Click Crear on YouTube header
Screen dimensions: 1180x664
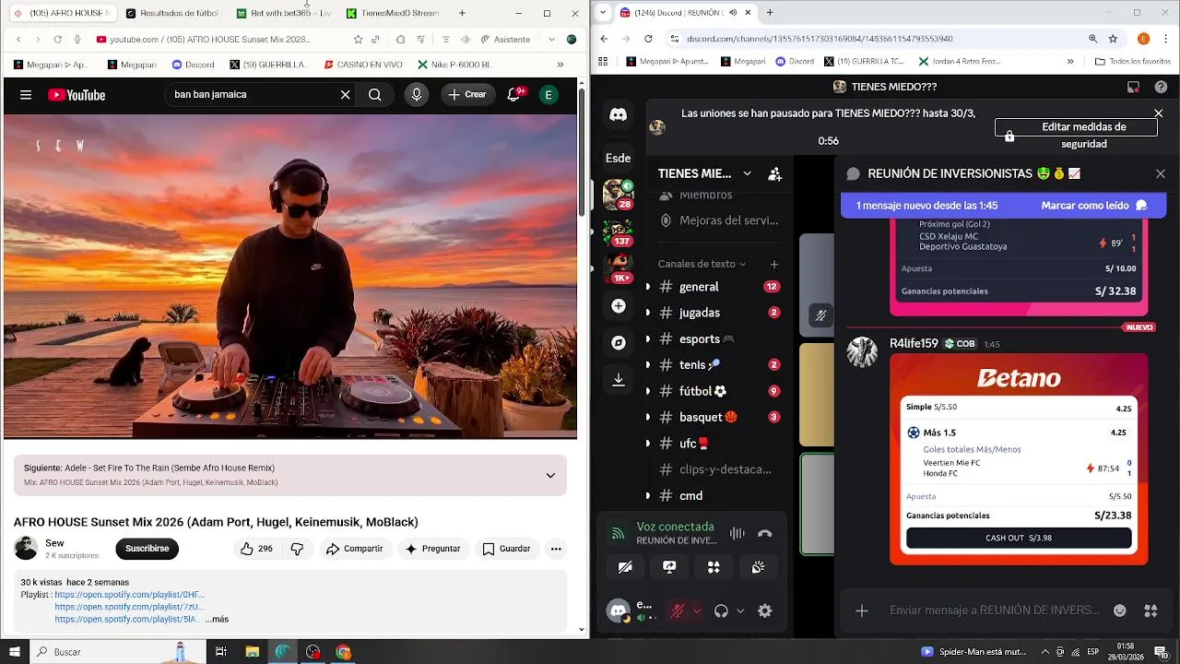pos(467,94)
